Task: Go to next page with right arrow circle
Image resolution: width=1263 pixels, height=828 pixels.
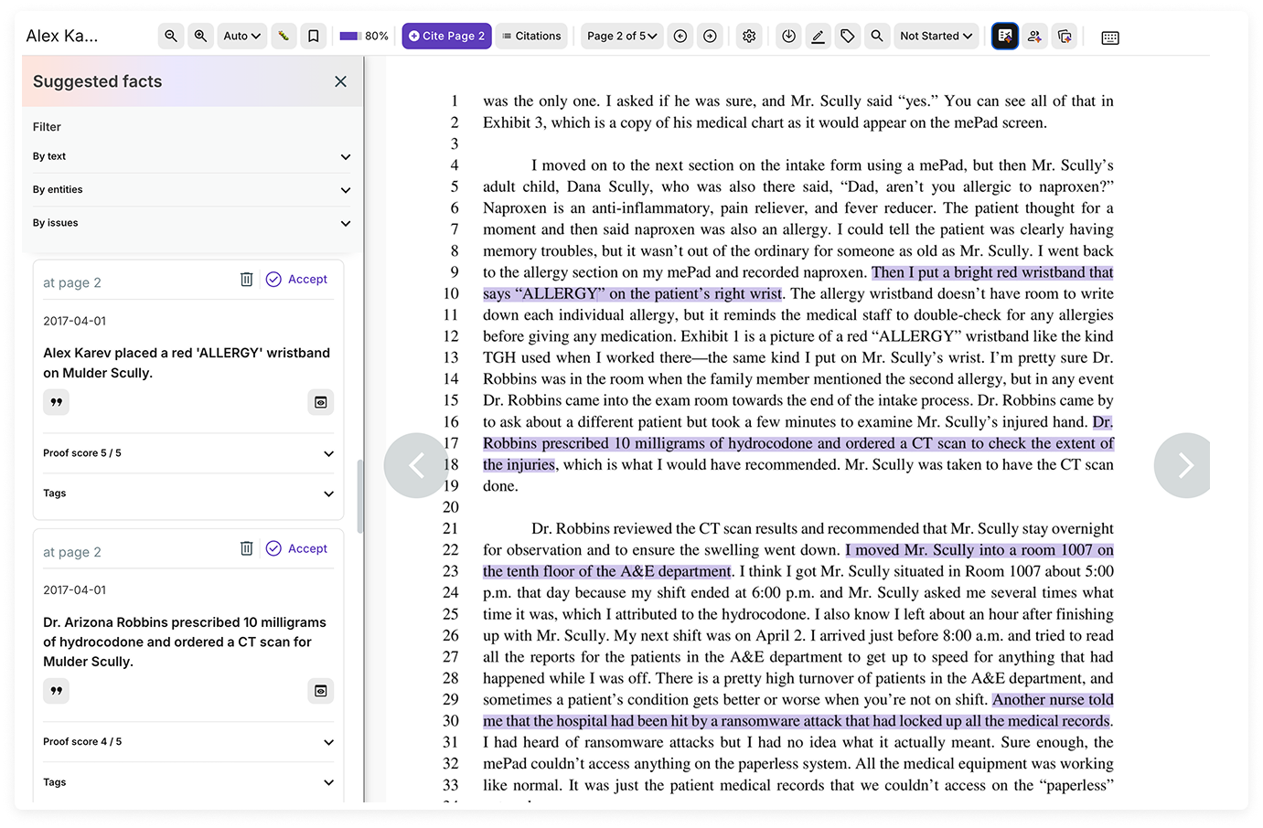Action: [710, 36]
